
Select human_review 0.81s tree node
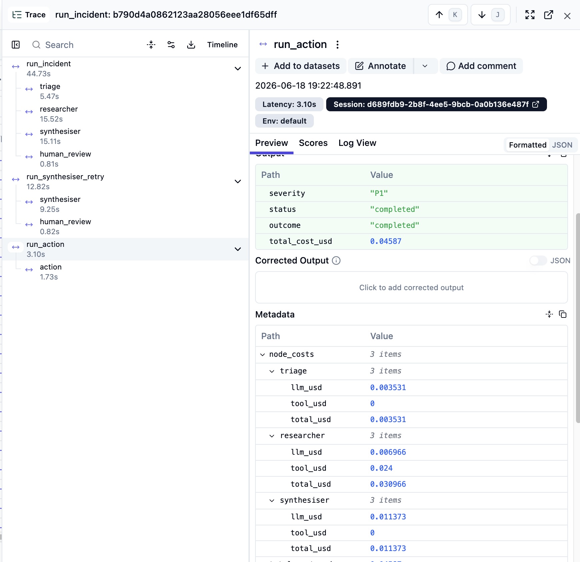[125, 159]
